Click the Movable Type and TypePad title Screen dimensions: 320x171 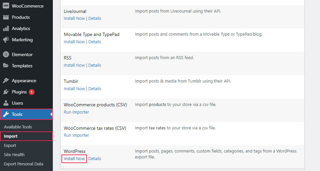[91, 34]
